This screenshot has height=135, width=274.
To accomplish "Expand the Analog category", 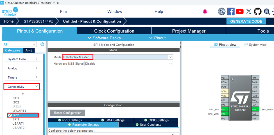I will click(x=22, y=68).
